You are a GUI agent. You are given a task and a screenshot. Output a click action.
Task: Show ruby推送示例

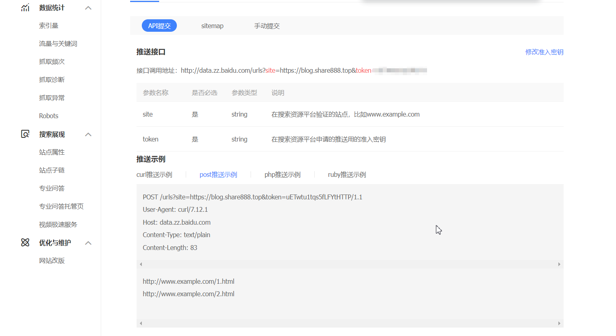tap(347, 174)
